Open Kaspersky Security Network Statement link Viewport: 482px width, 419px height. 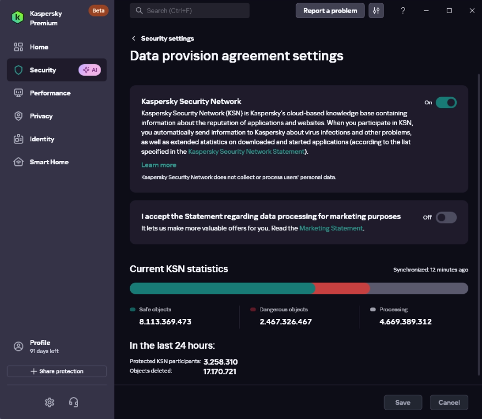246,152
